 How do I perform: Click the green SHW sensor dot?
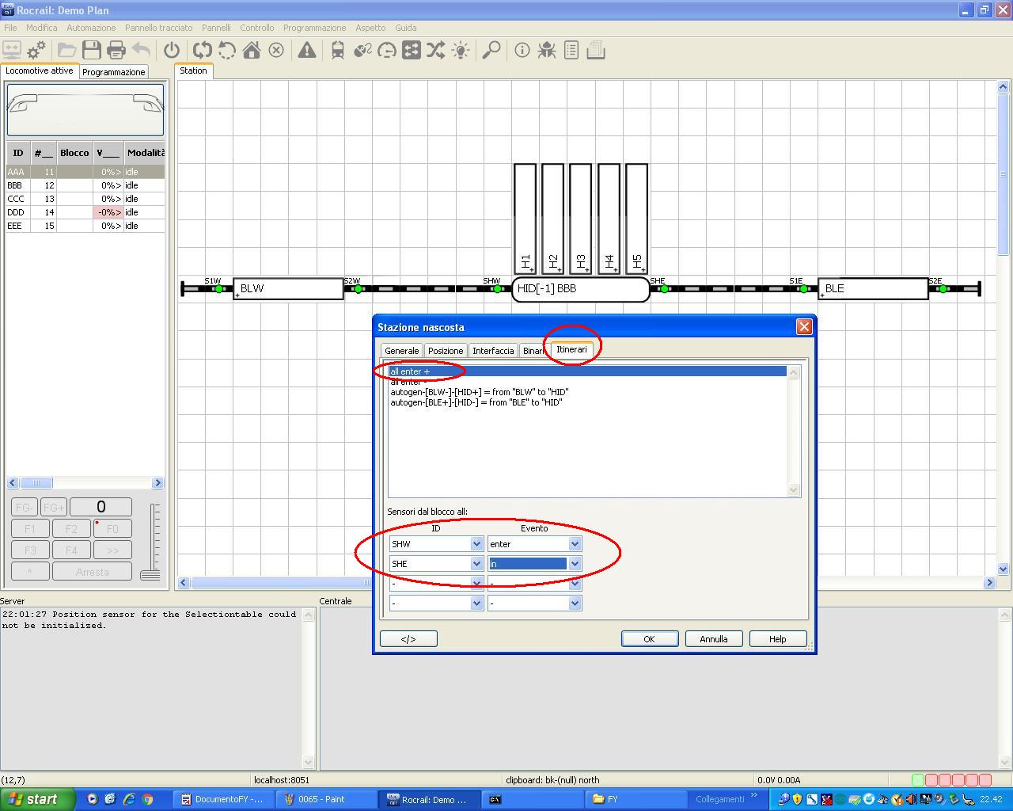[x=498, y=289]
